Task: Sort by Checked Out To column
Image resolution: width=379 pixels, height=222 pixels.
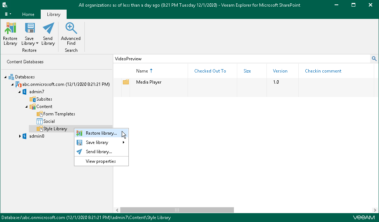Action: point(210,71)
